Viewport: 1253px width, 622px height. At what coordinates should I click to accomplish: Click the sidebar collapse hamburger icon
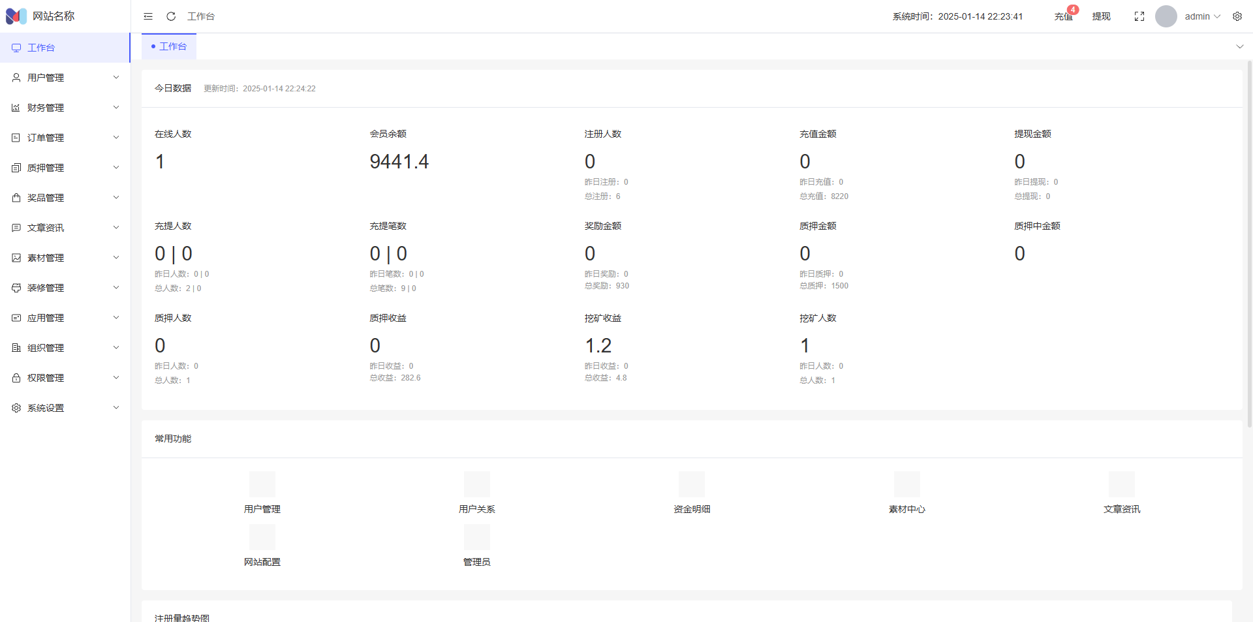pos(148,16)
